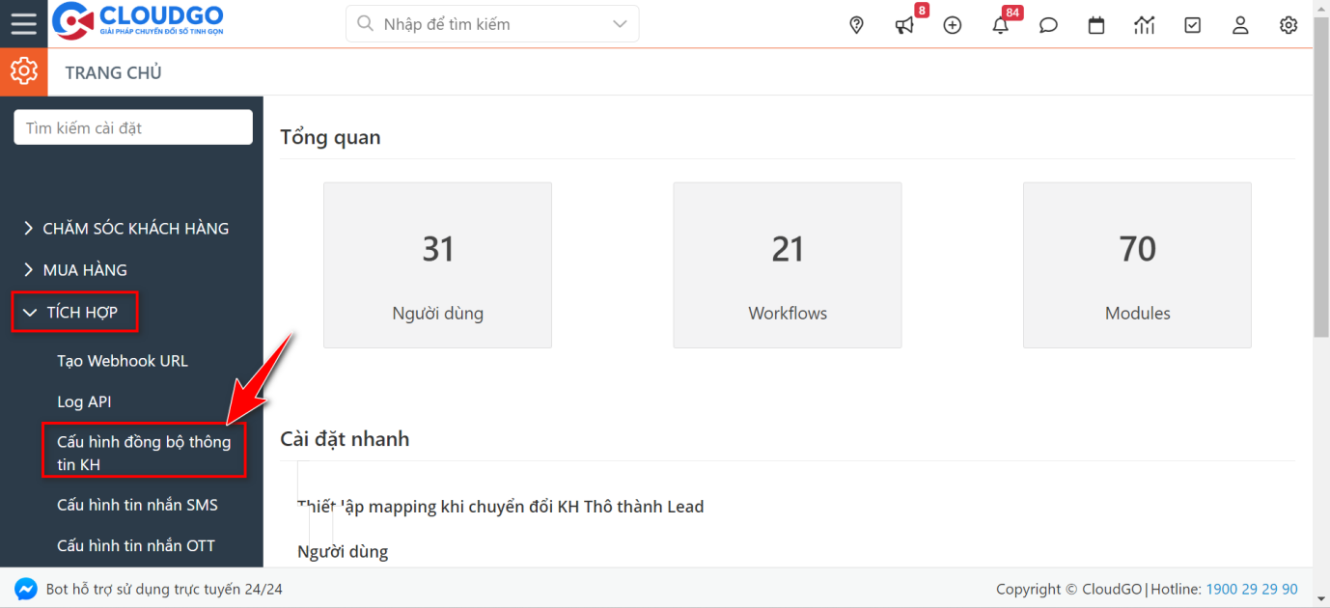Open the notifications bell
1330x608 pixels.
pyautogui.click(x=1001, y=25)
